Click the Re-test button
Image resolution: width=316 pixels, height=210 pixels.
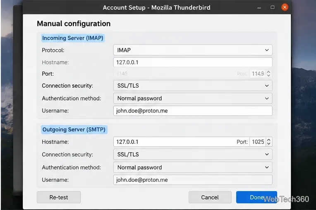pos(59,197)
